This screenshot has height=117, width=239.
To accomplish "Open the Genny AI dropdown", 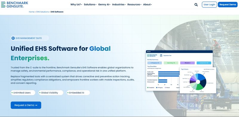I will point(104,4).
